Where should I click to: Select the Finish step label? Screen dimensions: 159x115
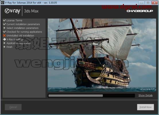pyautogui.click(x=9, y=47)
